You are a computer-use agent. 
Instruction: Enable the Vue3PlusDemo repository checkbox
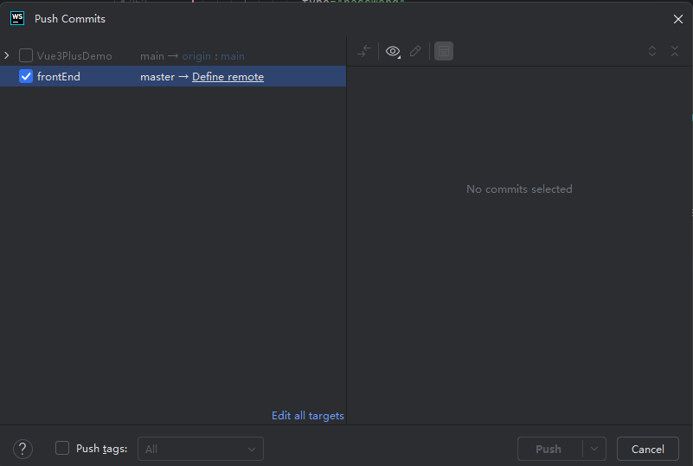click(x=26, y=55)
